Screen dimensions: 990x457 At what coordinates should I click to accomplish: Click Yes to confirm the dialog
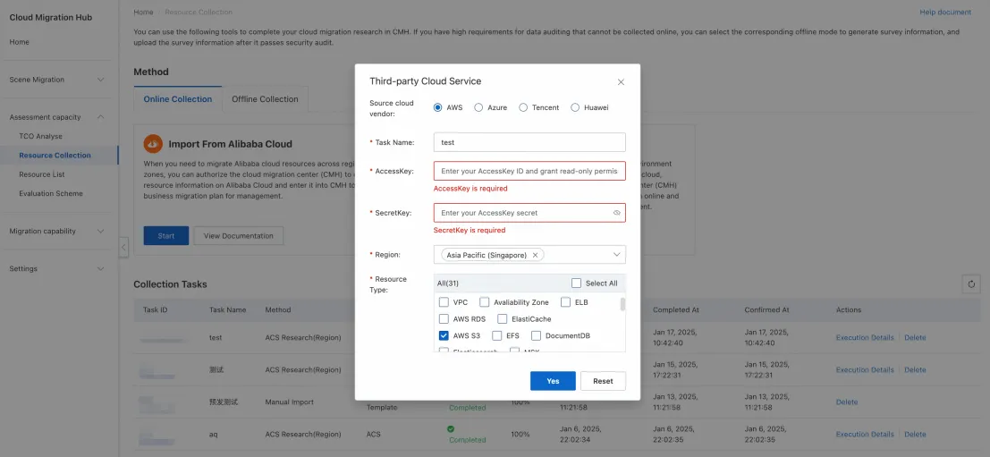[553, 381]
